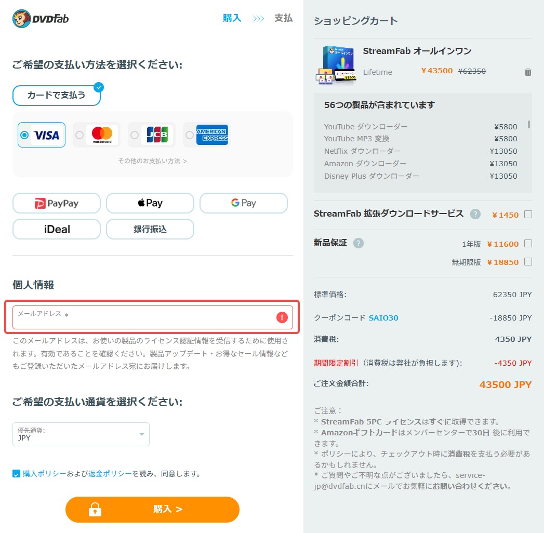Open help icon for StreamFab 拡張ダウンロードサービス
This screenshot has height=533, width=544.
(x=475, y=215)
